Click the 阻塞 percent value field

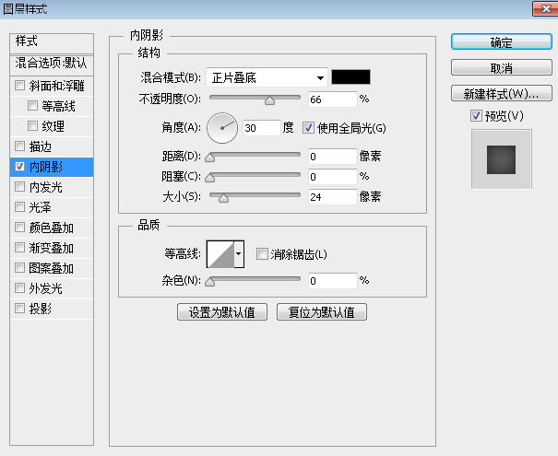[x=332, y=177]
